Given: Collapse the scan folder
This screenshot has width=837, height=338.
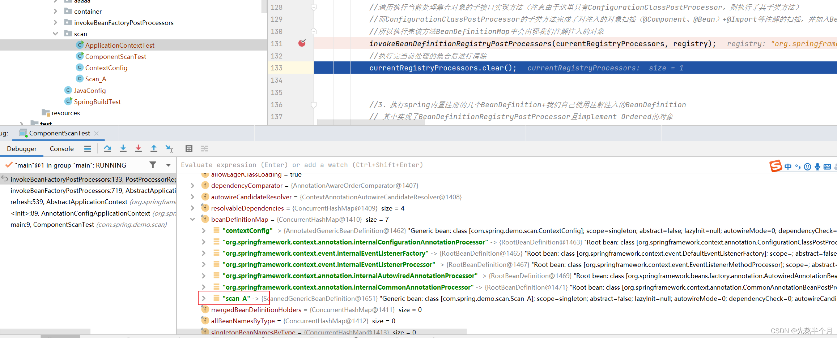Looking at the screenshot, I should (55, 34).
